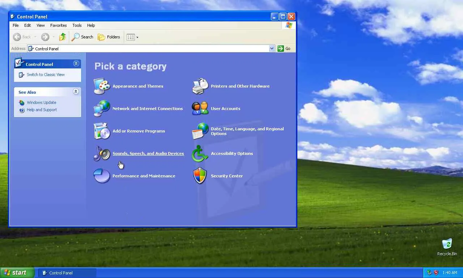Open the Network and Internet Connections link
Screen dimensions: 463x278
click(148, 109)
